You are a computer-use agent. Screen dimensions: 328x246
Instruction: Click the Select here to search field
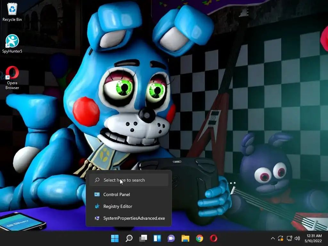(x=129, y=180)
